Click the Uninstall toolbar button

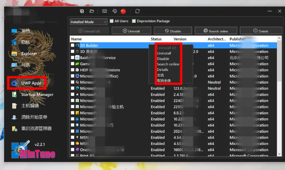(x=131, y=31)
